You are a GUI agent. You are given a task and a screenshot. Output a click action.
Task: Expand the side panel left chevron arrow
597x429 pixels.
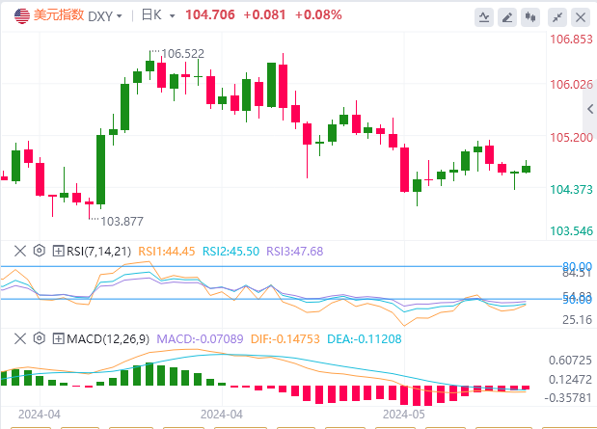(x=590, y=109)
